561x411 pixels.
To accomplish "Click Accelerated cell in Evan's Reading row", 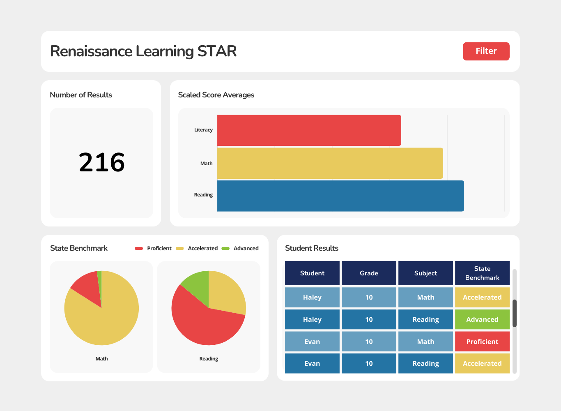I will point(482,363).
